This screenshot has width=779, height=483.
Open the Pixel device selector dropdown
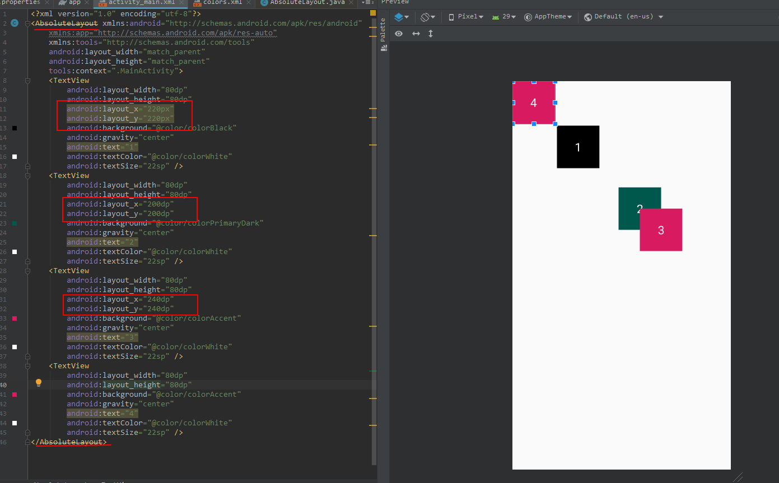click(466, 17)
